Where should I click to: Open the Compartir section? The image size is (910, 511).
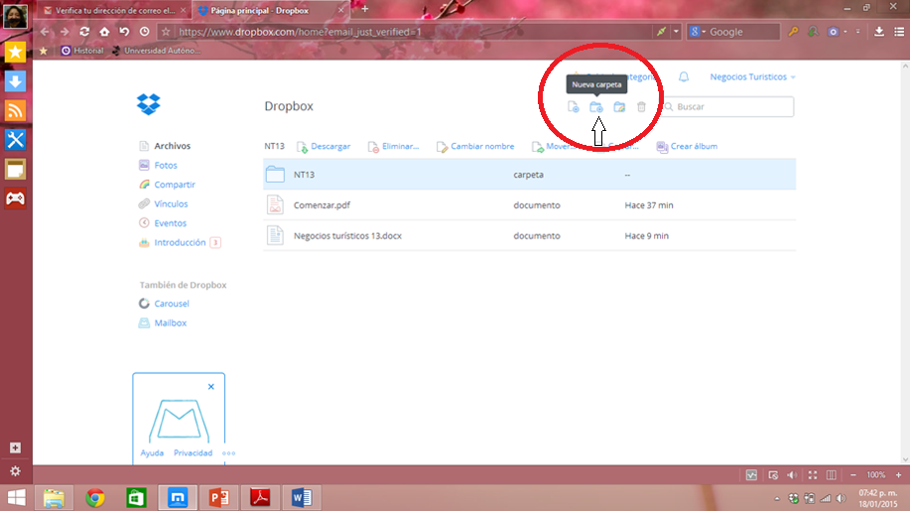(174, 185)
